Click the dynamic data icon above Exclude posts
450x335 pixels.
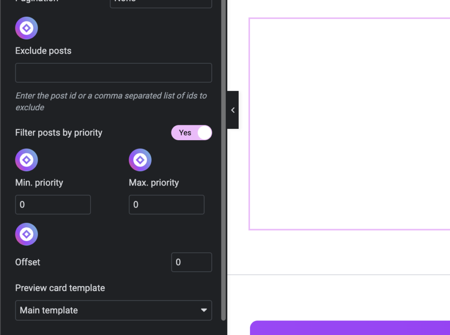point(26,28)
